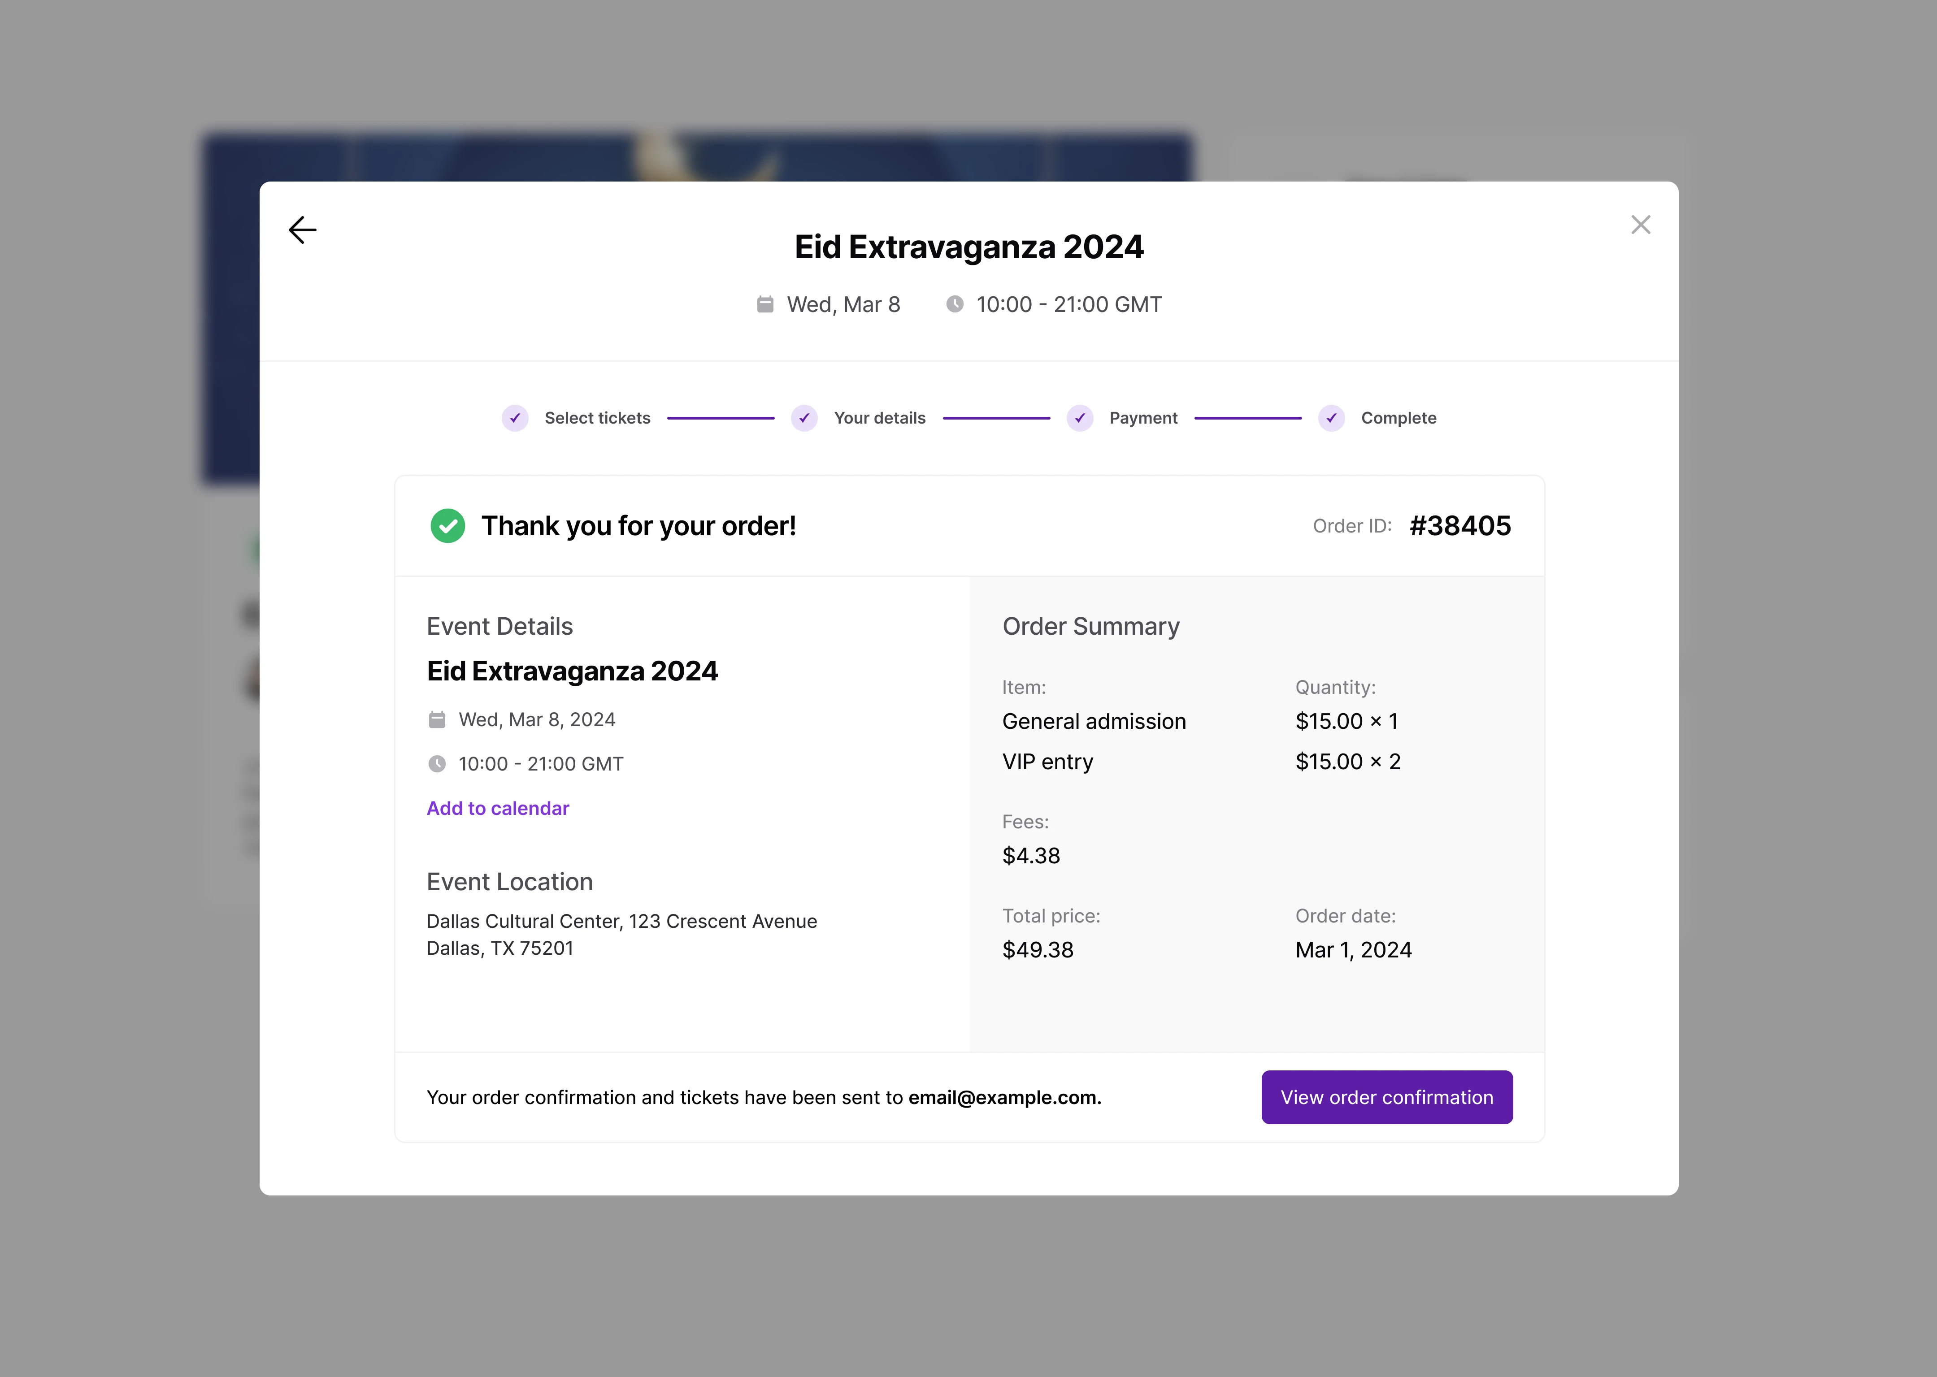Image resolution: width=1937 pixels, height=1377 pixels.
Task: Click the progress line between Payment and Complete
Action: click(x=1247, y=418)
